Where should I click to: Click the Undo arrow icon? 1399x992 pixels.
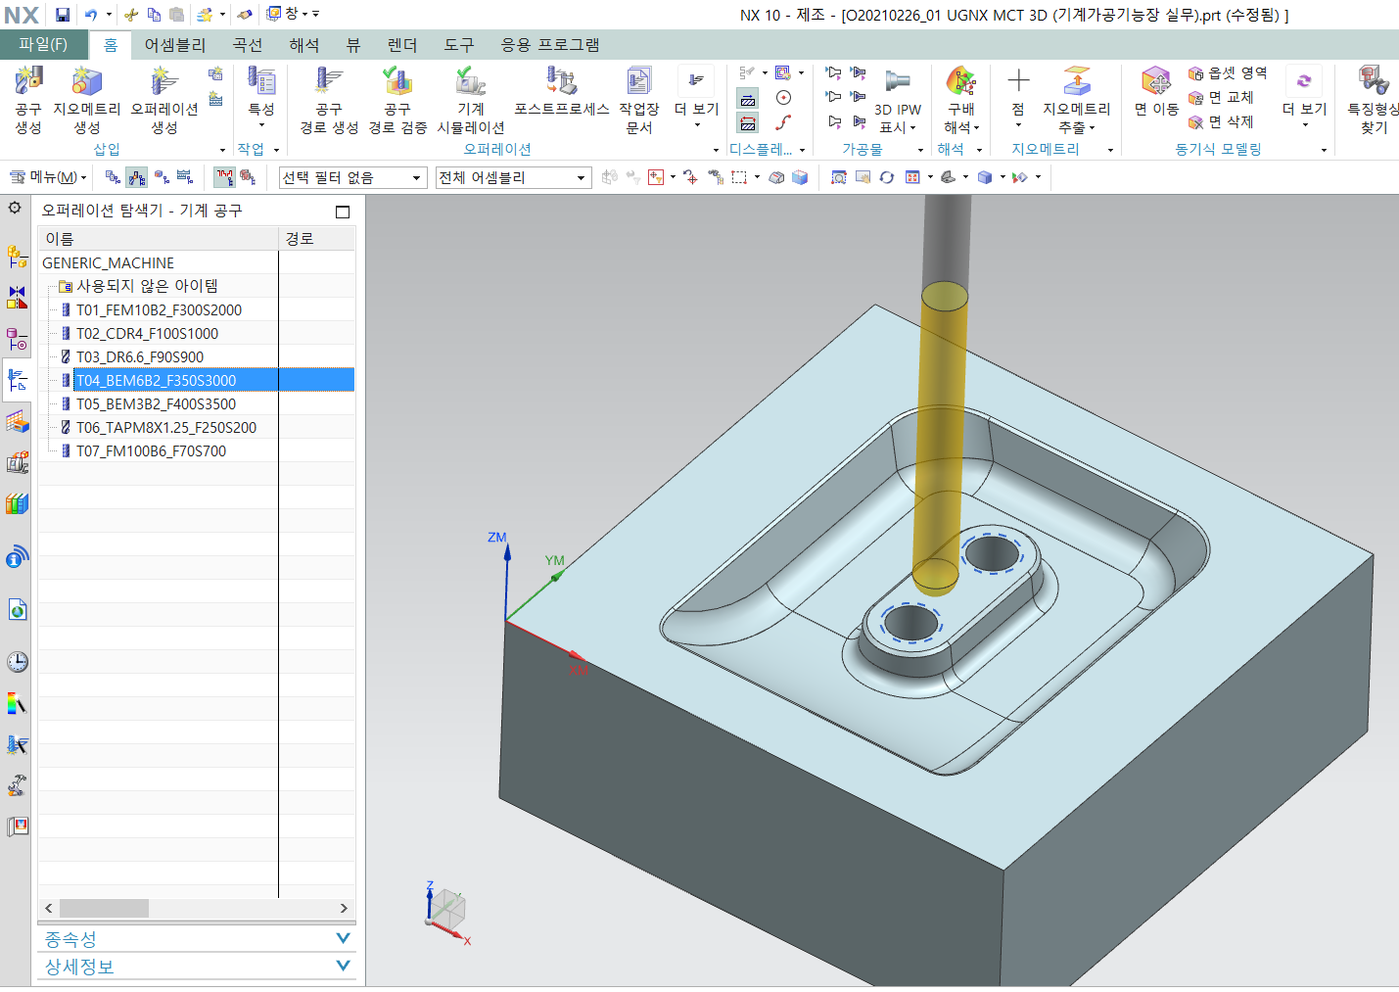pyautogui.click(x=91, y=15)
